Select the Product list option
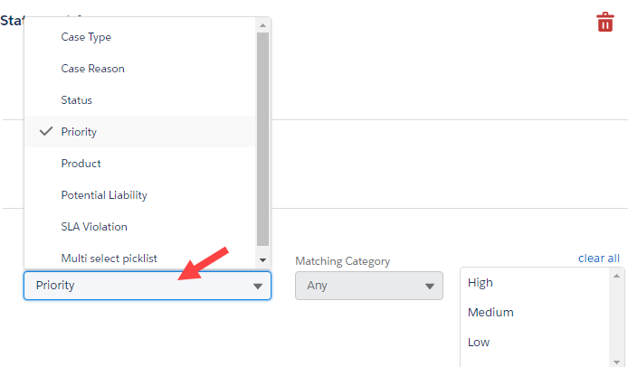This screenshot has height=367, width=628. click(x=81, y=164)
